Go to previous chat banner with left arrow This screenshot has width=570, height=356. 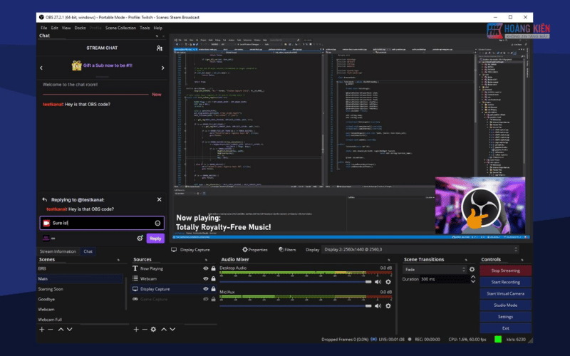tap(41, 68)
